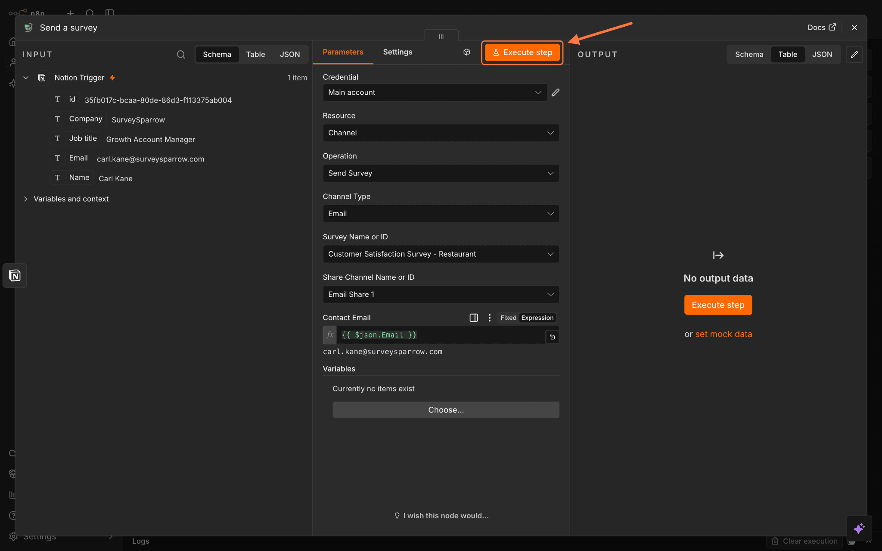
Task: Open the Credential dropdown
Action: 435,93
